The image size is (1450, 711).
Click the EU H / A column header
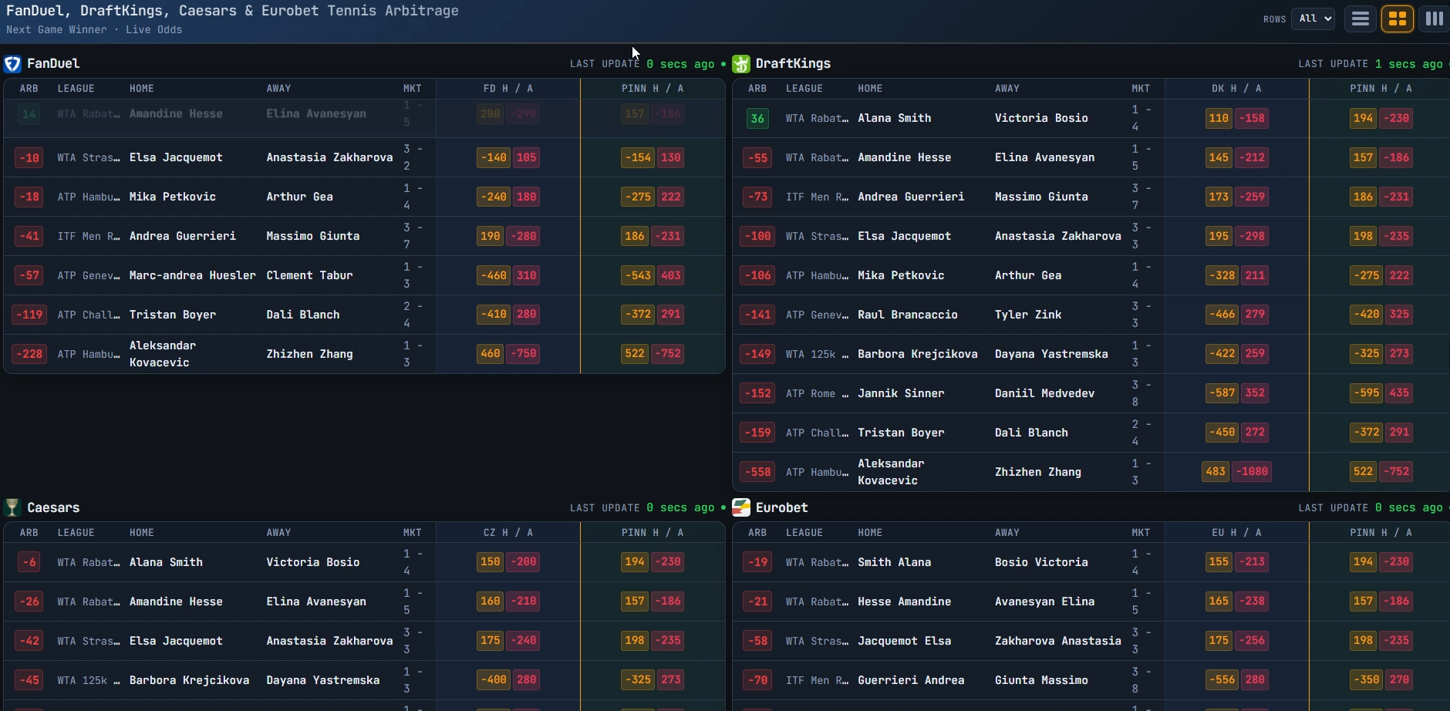click(1236, 533)
